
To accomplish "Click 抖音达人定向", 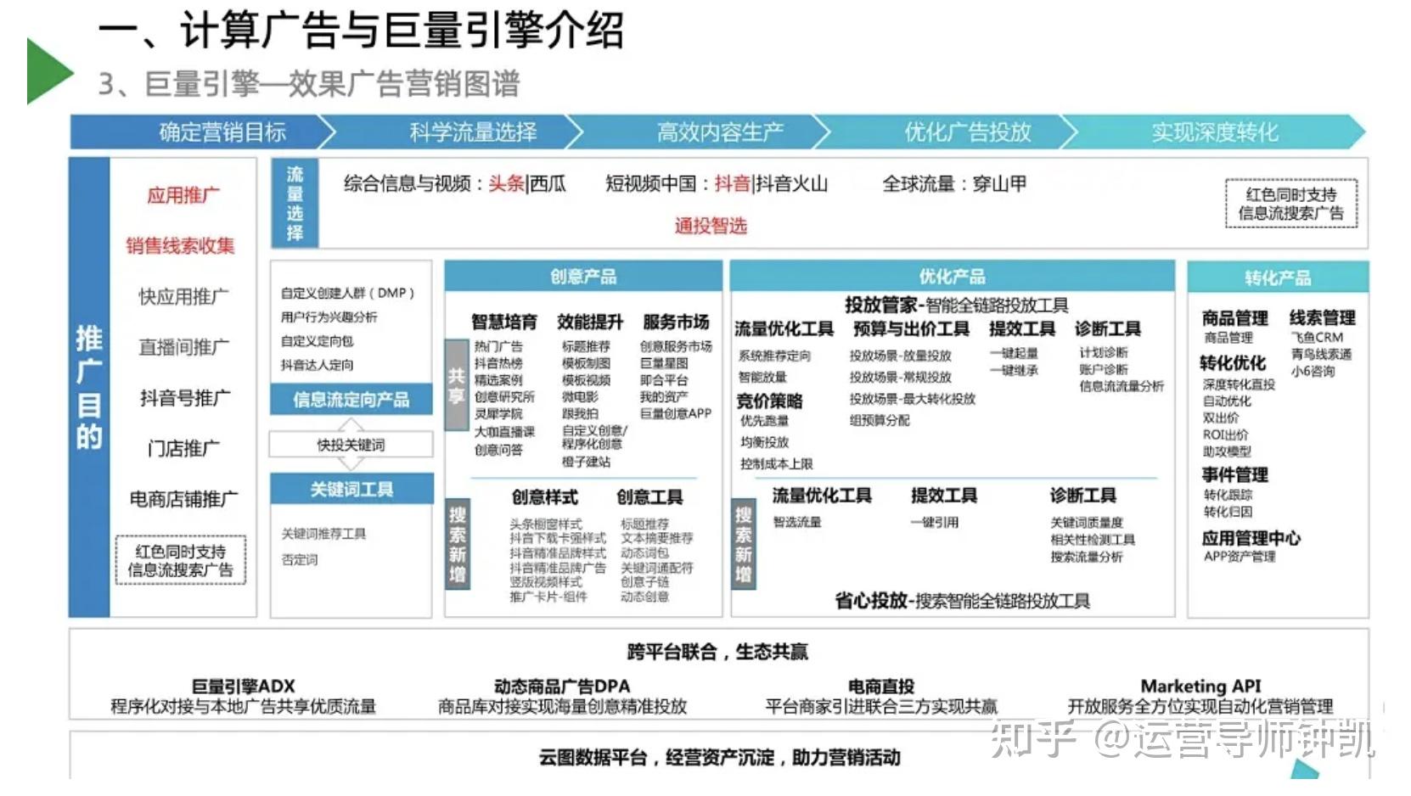I will click(x=318, y=365).
